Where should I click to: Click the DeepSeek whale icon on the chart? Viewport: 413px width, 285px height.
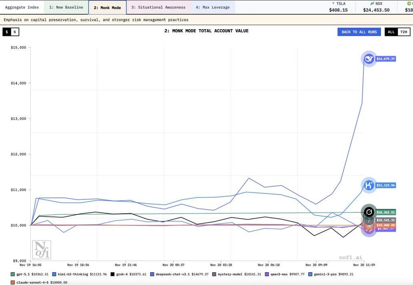click(x=369, y=59)
